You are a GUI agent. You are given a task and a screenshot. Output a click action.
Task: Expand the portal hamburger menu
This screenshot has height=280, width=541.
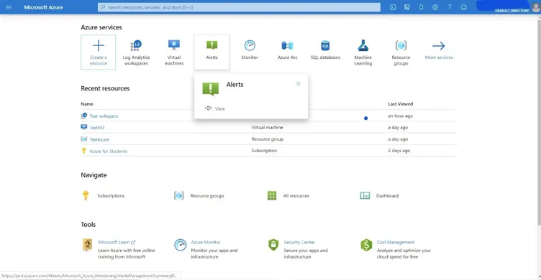click(x=9, y=7)
